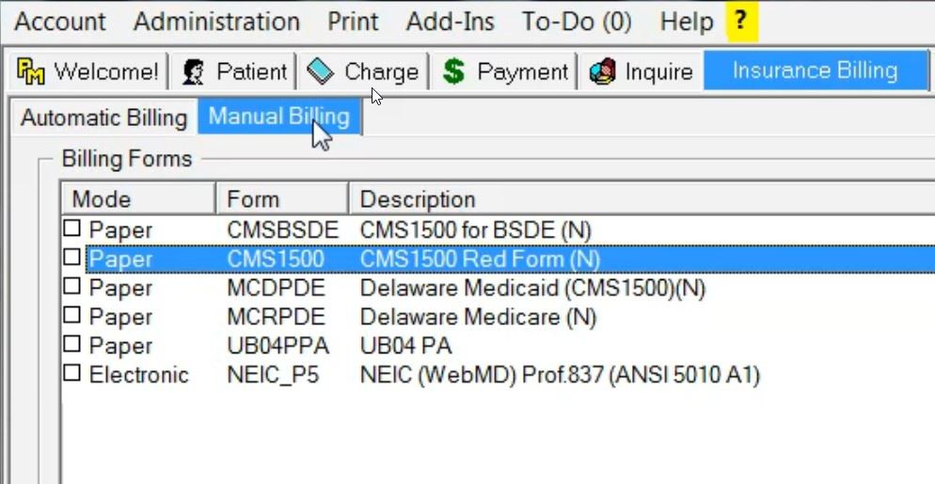The height and width of the screenshot is (484, 935).
Task: Switch to the Automatic Billing tab
Action: (103, 117)
